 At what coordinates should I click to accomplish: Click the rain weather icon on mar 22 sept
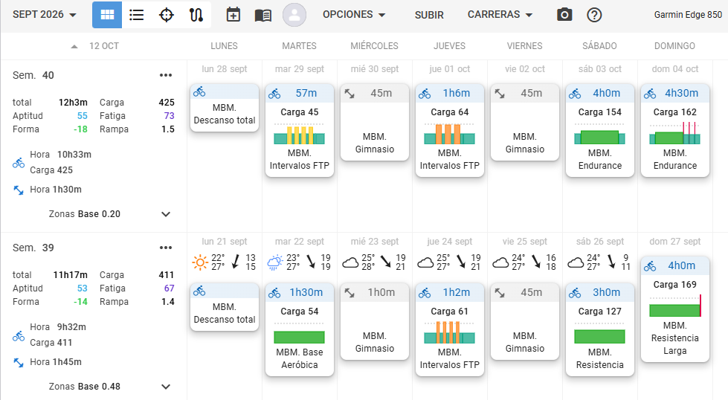tap(275, 262)
